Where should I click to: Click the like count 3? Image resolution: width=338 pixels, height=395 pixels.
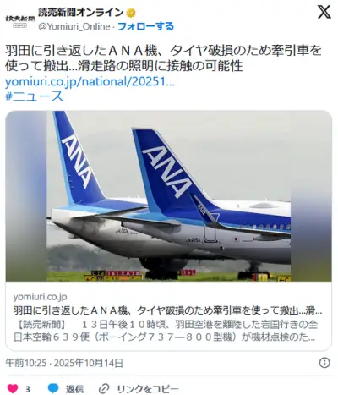point(28,389)
